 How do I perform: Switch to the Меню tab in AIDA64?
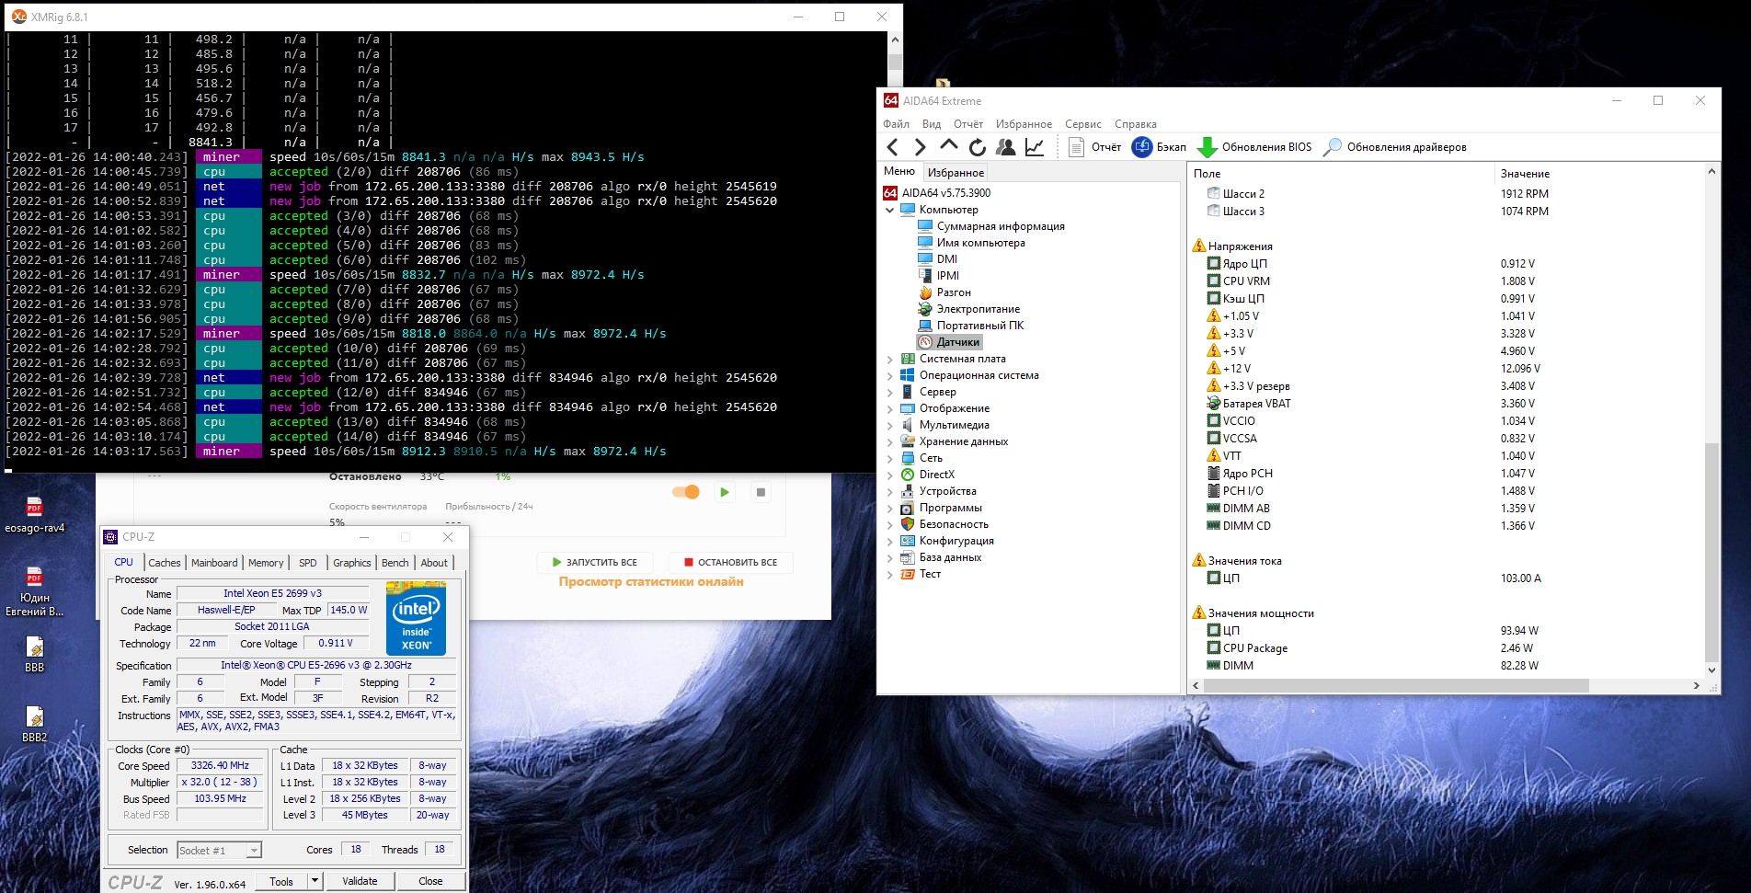pos(899,171)
